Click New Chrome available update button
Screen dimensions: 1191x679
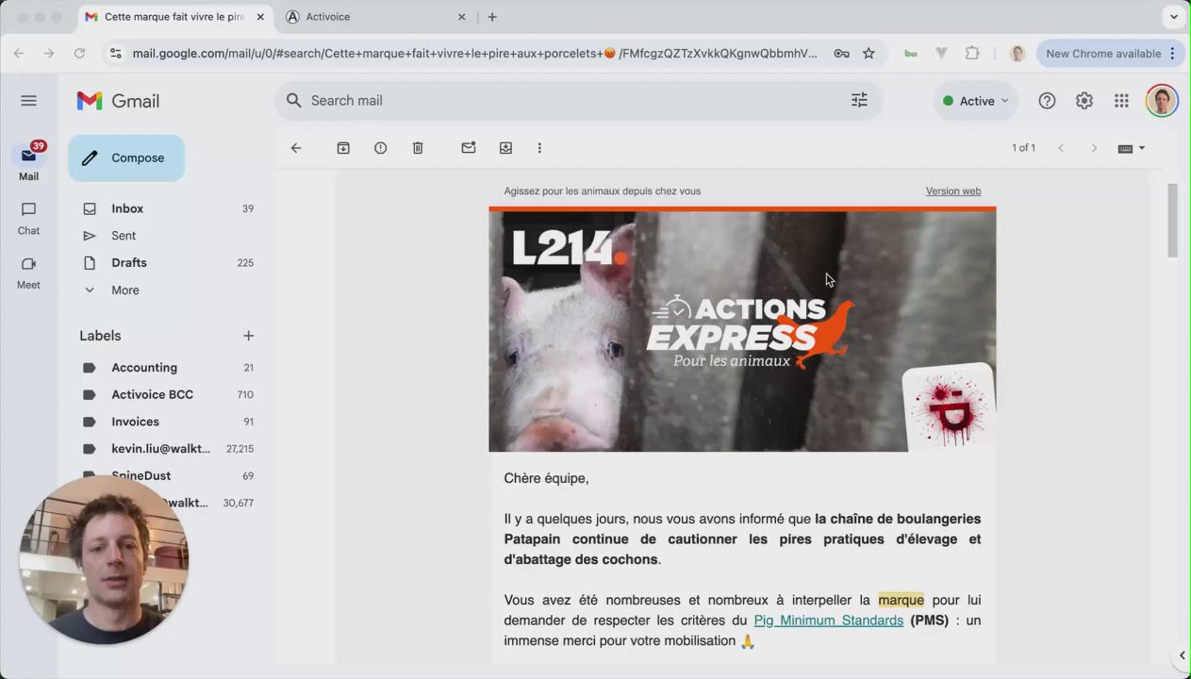point(1110,54)
